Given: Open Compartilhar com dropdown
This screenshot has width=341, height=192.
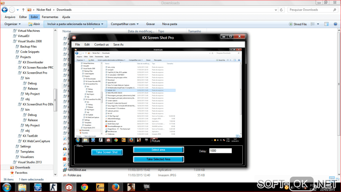Looking at the screenshot, I should pos(125,24).
